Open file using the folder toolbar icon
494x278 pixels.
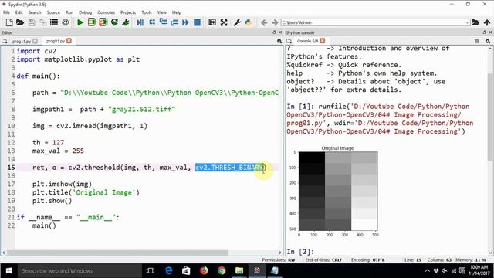coord(20,22)
